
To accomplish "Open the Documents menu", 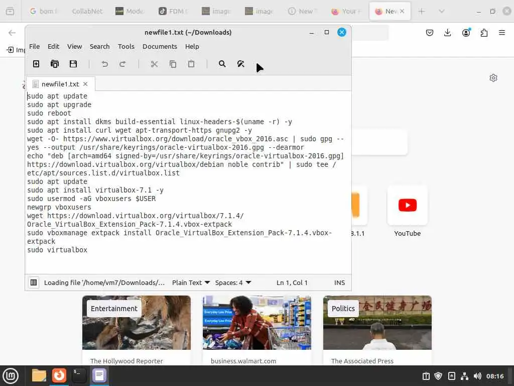I will pos(160,47).
